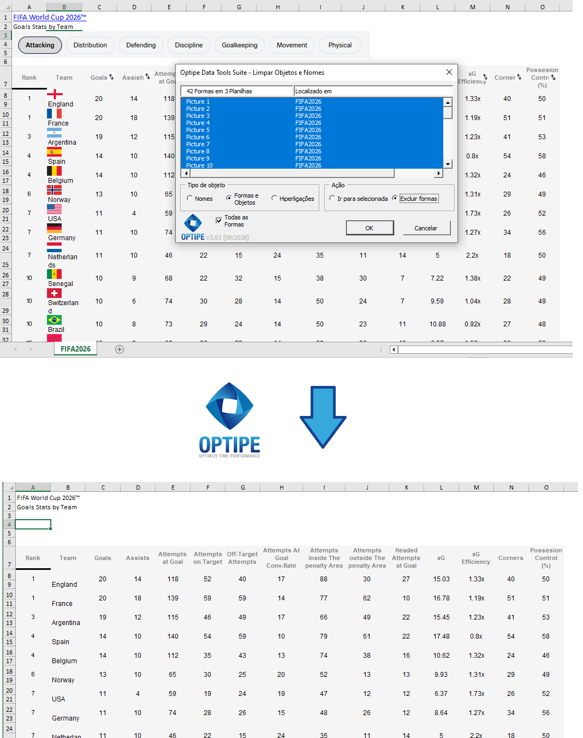The width and height of the screenshot is (583, 738).
Task: Click 10.88 xG value for Brazil
Action: tap(437, 324)
